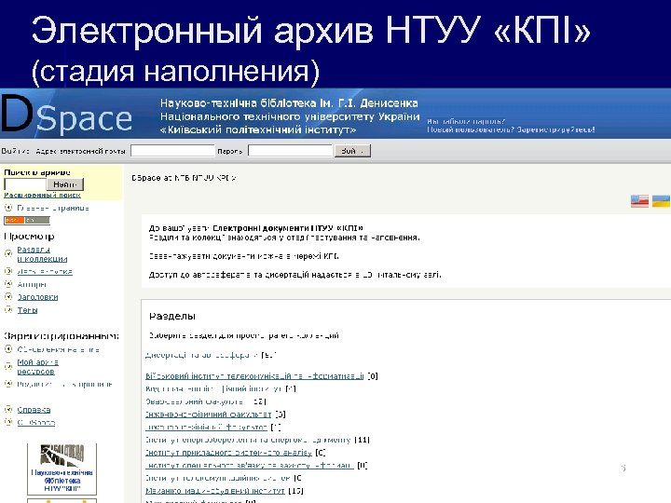Open the Справка help link

coord(34,410)
